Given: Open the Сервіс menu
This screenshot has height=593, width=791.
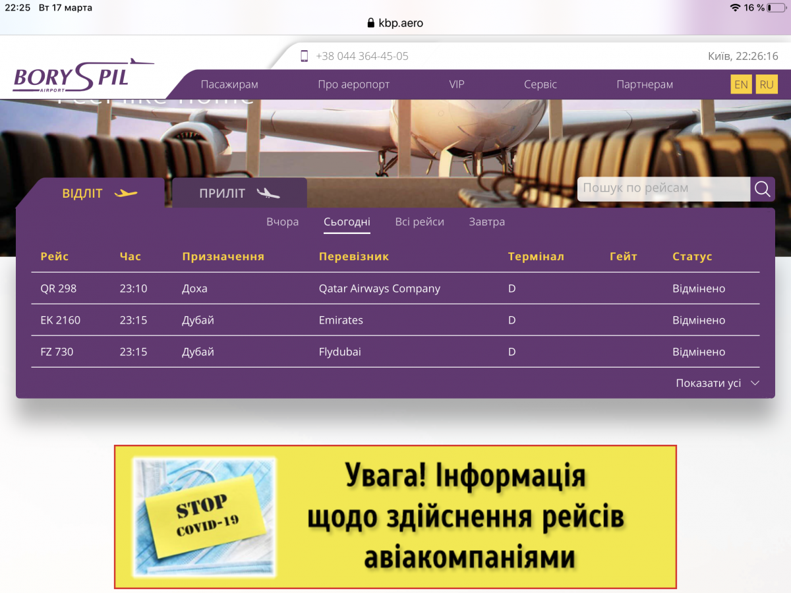Looking at the screenshot, I should click(x=541, y=84).
